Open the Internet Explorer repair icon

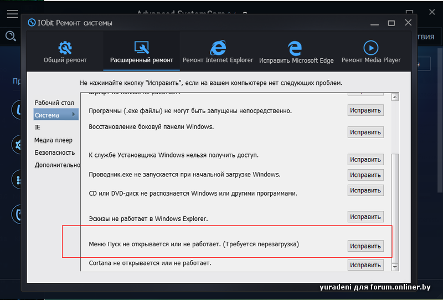tap(218, 48)
